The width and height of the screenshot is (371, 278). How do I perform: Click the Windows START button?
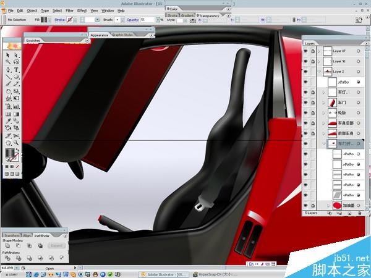pos(11,274)
